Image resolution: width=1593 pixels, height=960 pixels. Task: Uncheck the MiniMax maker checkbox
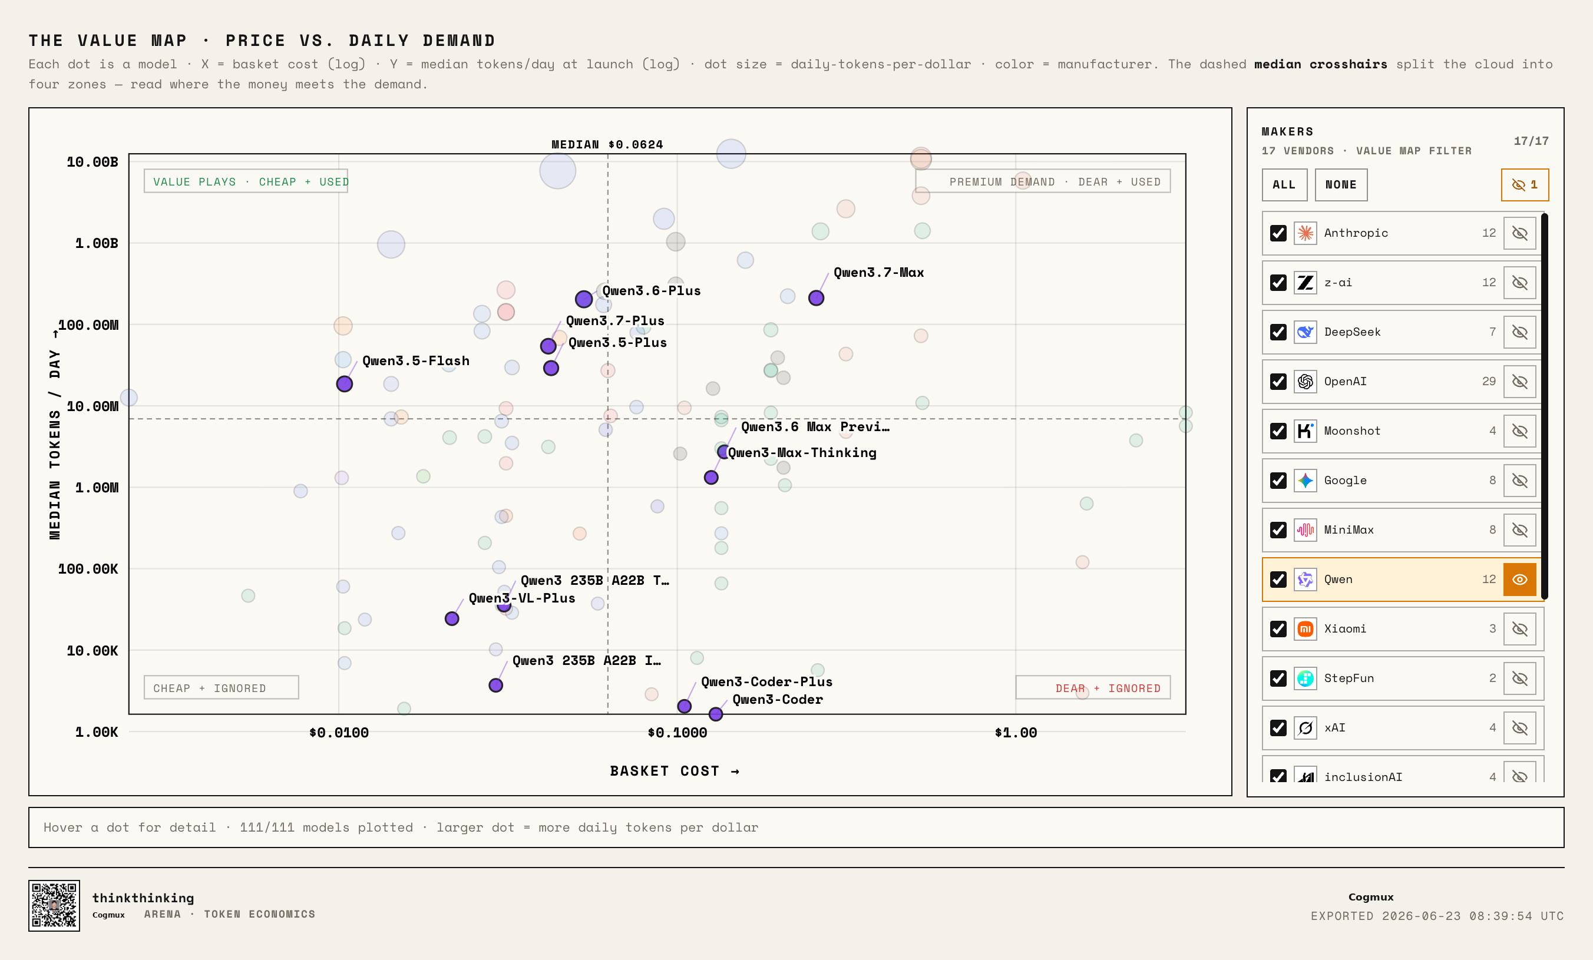pyautogui.click(x=1278, y=530)
